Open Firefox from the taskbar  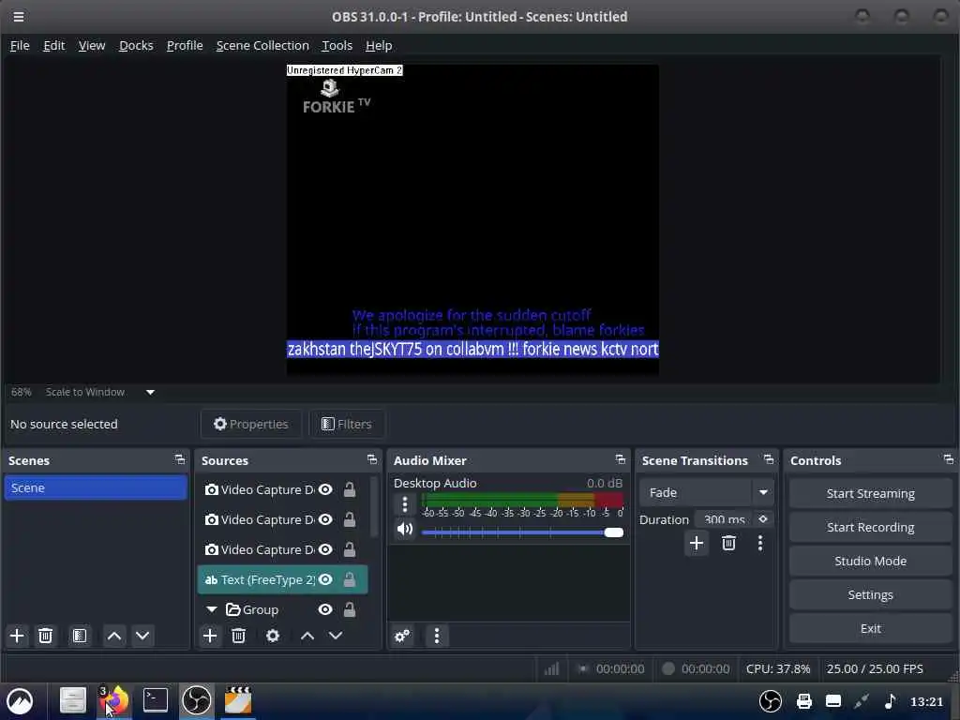[x=114, y=700]
